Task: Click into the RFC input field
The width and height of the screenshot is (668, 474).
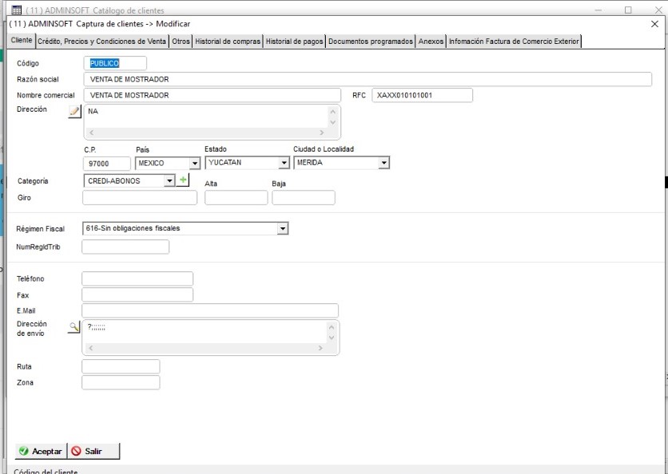Action: coord(422,96)
